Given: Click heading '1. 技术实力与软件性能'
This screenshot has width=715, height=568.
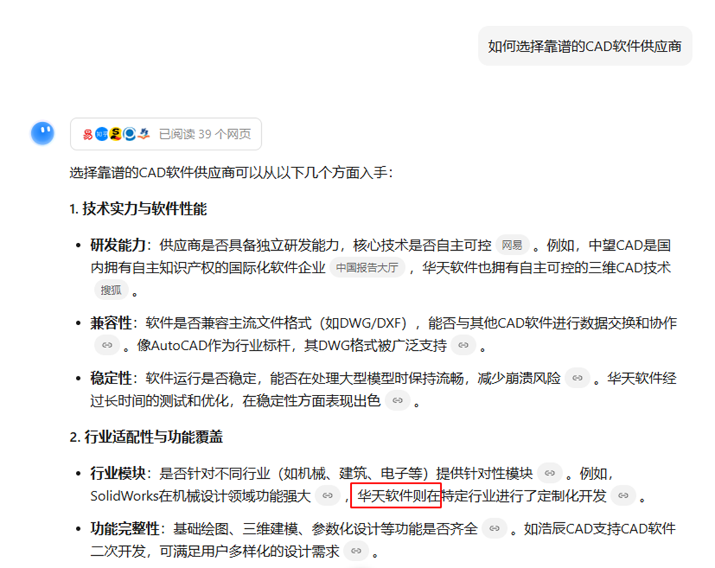Looking at the screenshot, I should [x=138, y=208].
